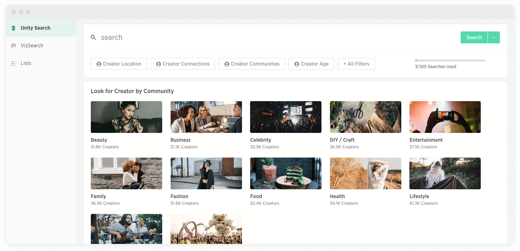The width and height of the screenshot is (520, 251).
Task: Click the person icon in Creator Connections
Action: pos(158,64)
